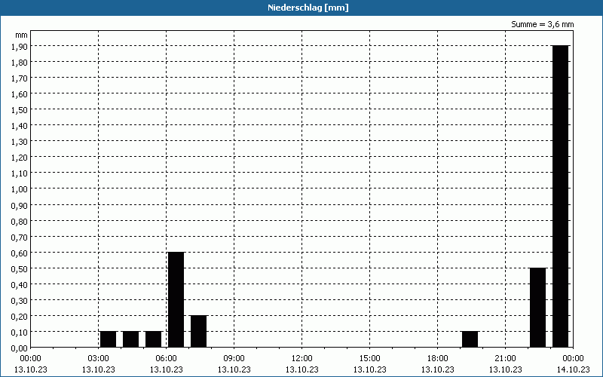Click the 15:00 time axis label
Screen dimensions: 603x377
370,359
